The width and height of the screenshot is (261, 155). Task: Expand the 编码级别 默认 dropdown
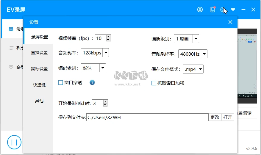(103, 68)
